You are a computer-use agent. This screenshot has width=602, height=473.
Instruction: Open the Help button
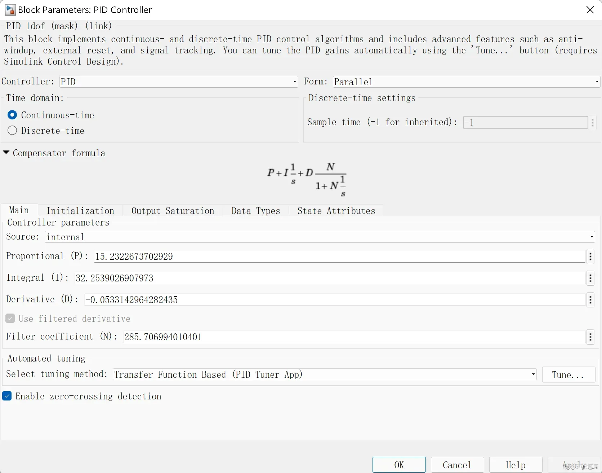pos(516,465)
